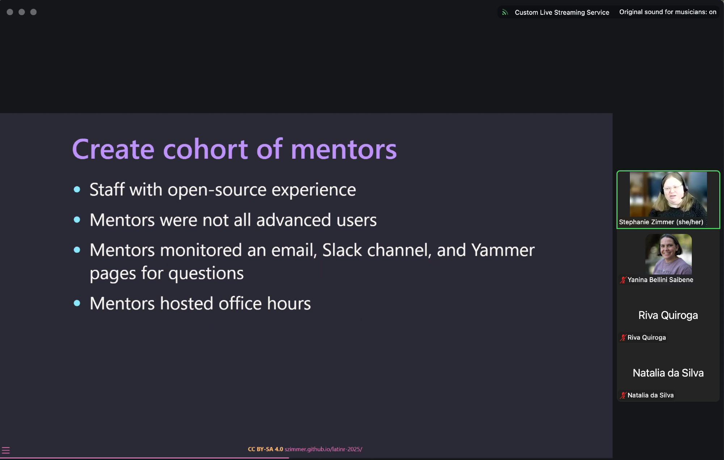Click the green fullscreen window dot
The image size is (724, 460).
click(x=33, y=12)
